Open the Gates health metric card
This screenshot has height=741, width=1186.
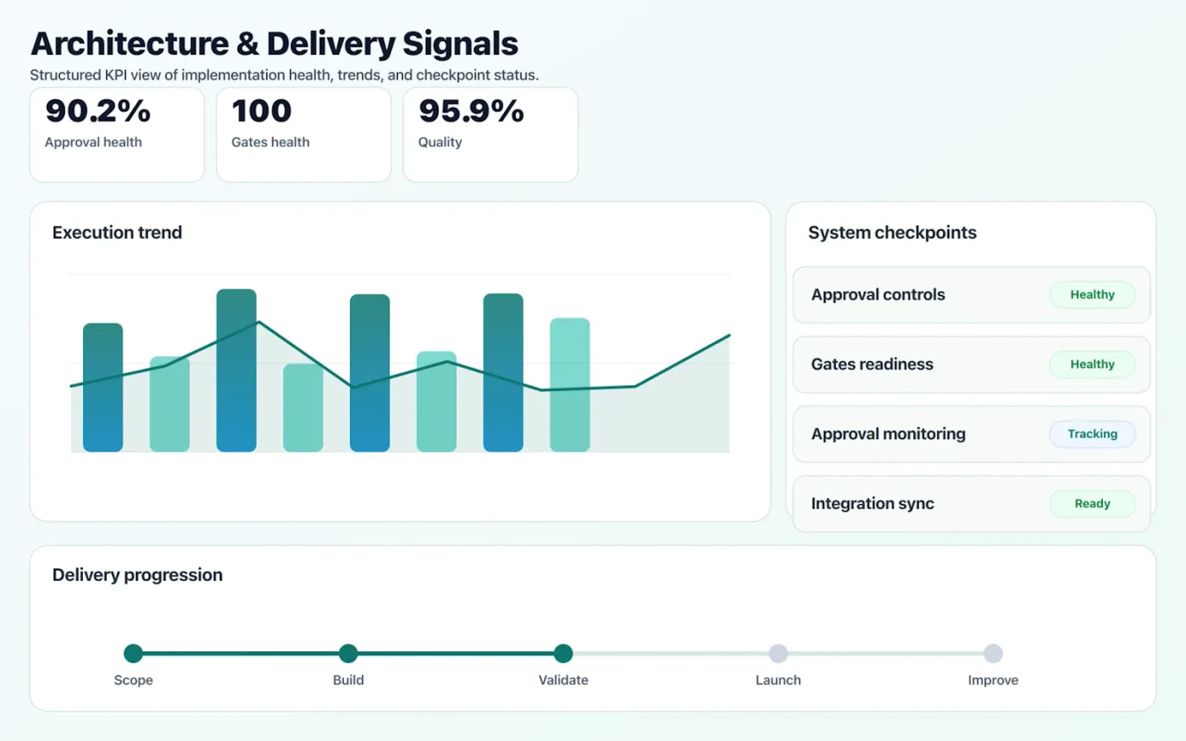(303, 133)
